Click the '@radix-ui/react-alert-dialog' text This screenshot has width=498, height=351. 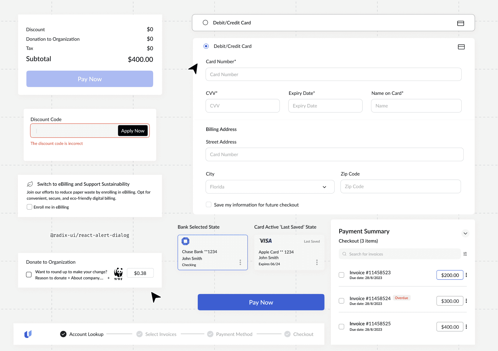coord(90,235)
